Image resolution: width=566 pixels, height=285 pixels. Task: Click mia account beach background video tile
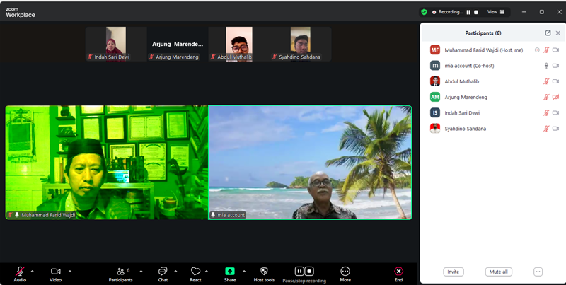310,163
